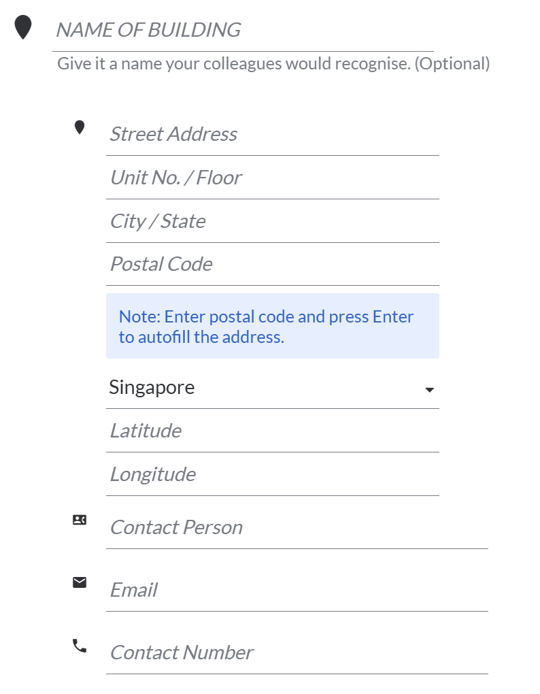This screenshot has height=694, width=540.
Task: Click the "(Optional)" label text
Action: (452, 64)
